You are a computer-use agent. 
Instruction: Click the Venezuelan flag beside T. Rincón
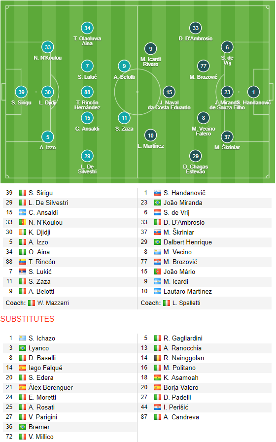coord(23,262)
